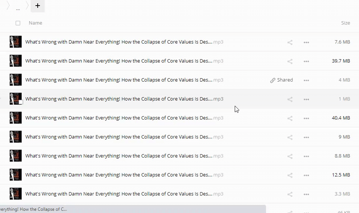359x213 pixels.
Task: Check the small checkbox on the 1 MB file thumbnail
Action: (x=21, y=102)
